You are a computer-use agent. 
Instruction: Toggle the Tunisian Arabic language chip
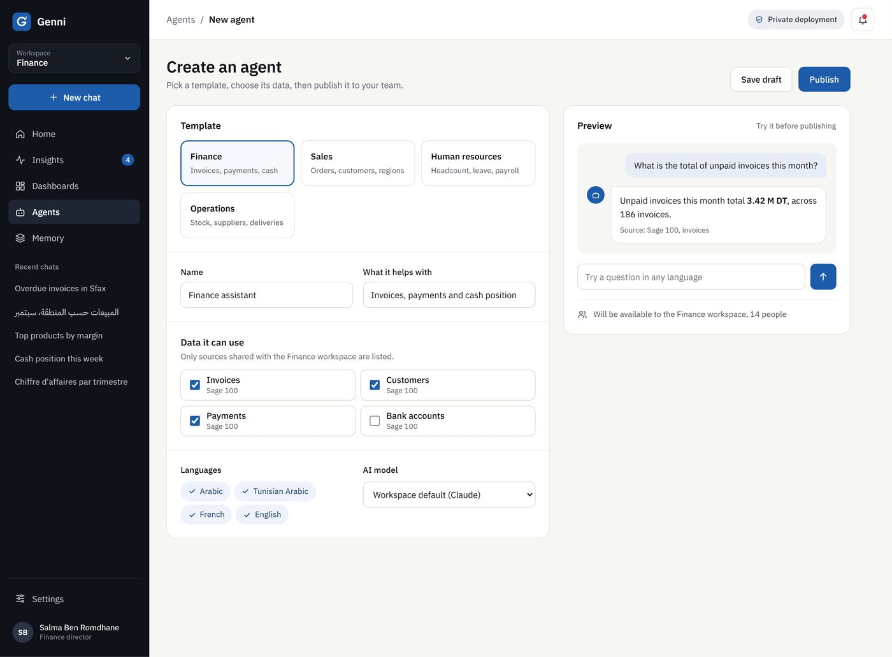point(275,491)
